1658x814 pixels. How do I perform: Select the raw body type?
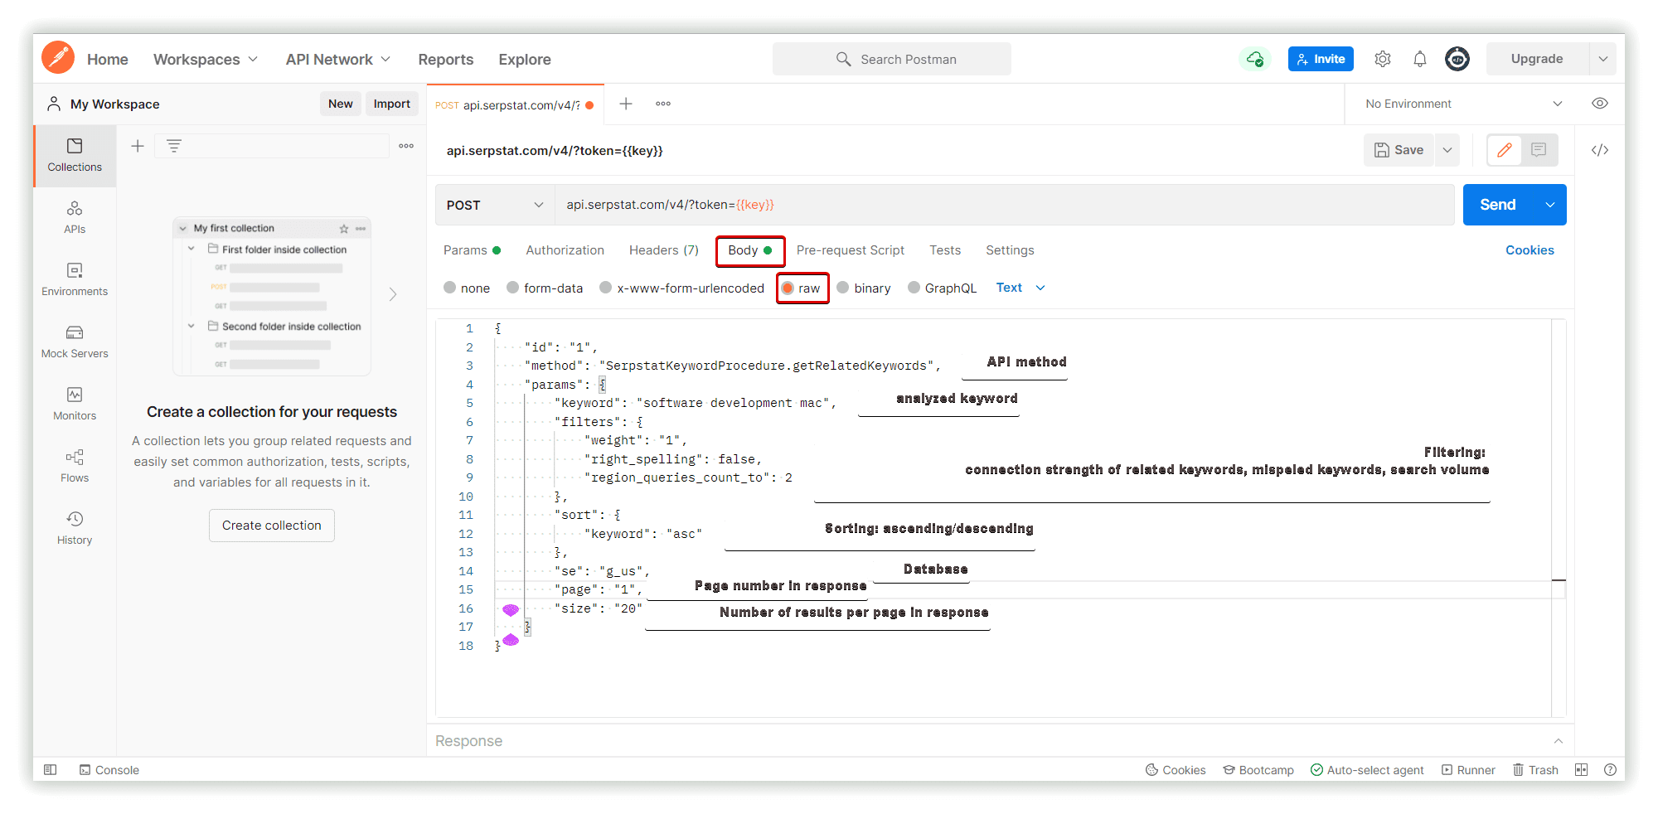[801, 288]
